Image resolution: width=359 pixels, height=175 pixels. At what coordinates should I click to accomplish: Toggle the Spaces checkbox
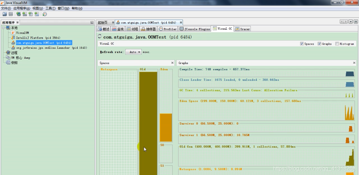302,43
